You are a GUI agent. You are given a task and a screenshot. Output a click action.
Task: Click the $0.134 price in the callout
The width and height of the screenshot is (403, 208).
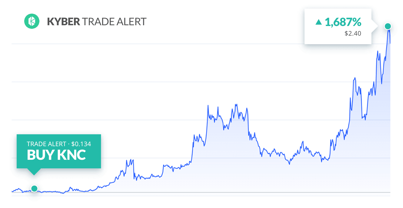[81, 144]
